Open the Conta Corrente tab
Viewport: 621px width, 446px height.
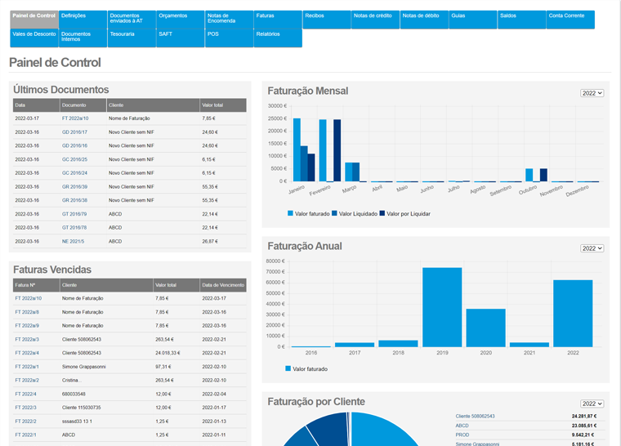570,20
